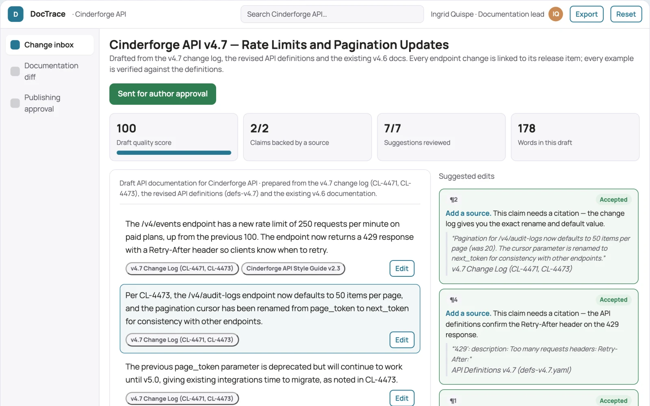Select the Change inbox step indicator
Viewport: 650px width, 406px height.
tap(15, 45)
